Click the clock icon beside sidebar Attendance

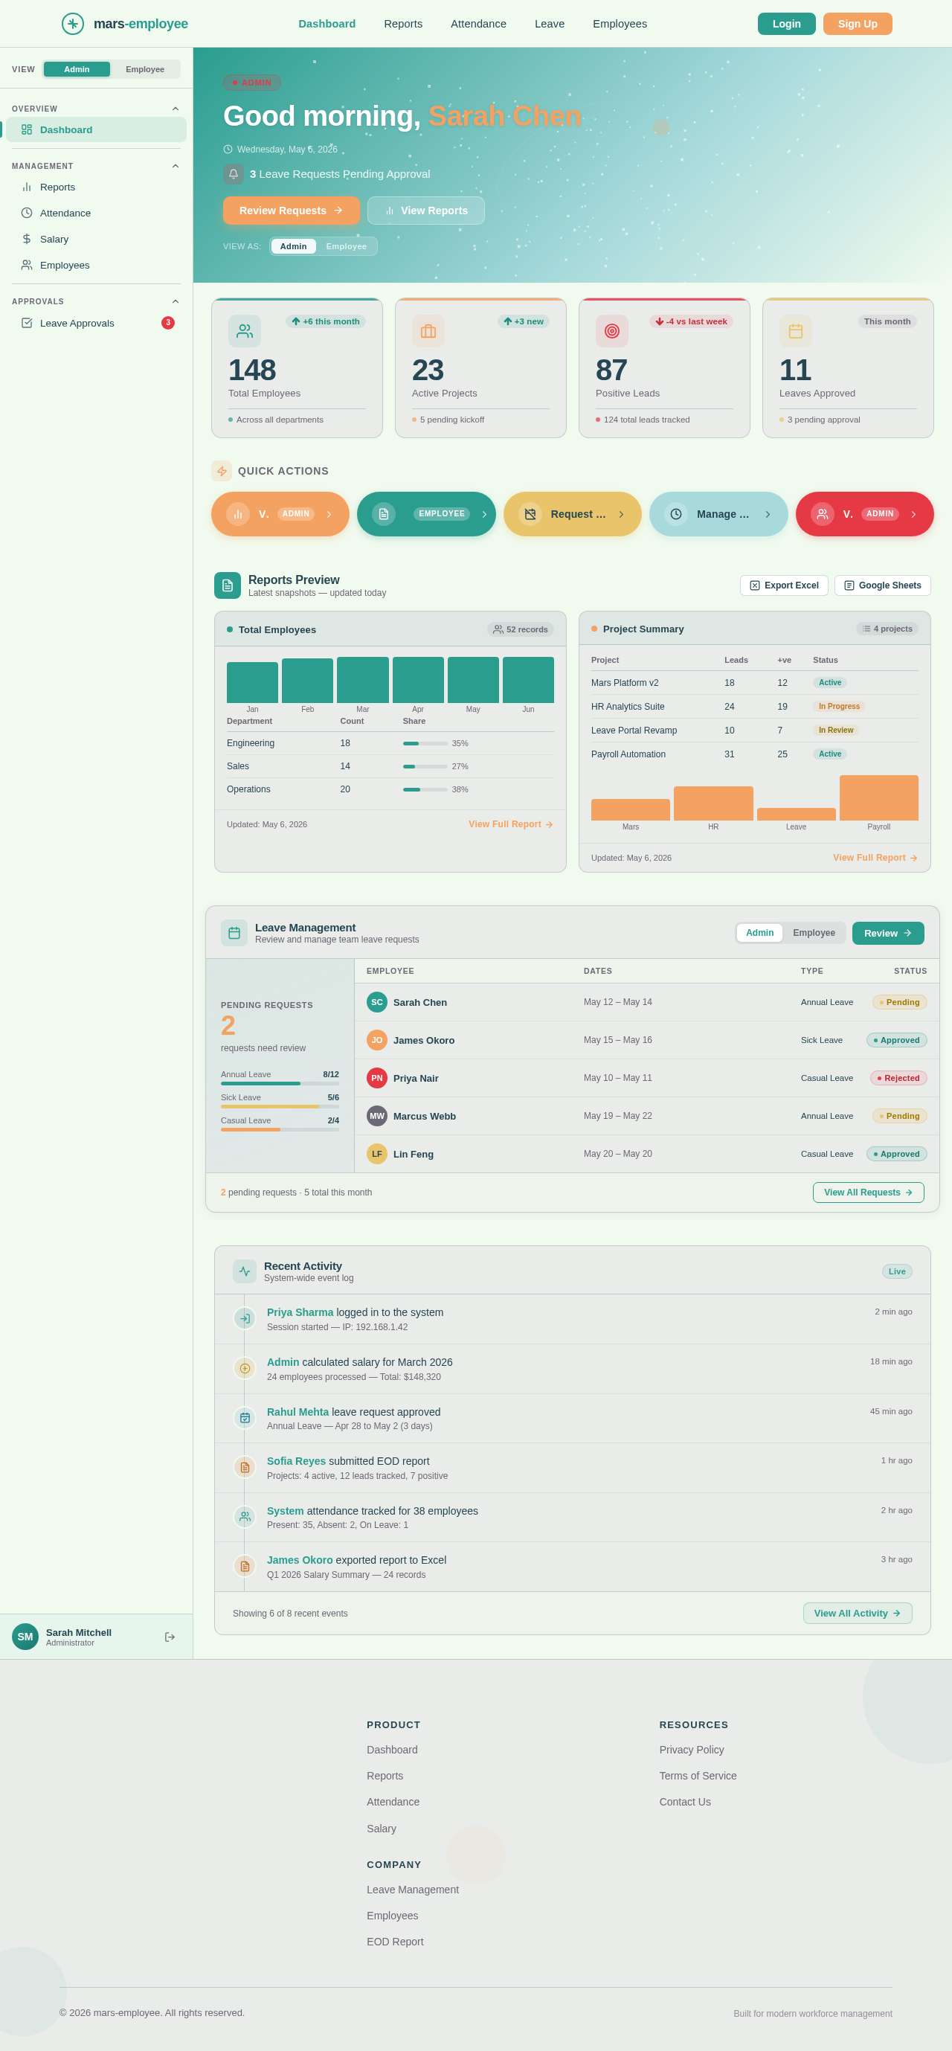click(x=26, y=214)
